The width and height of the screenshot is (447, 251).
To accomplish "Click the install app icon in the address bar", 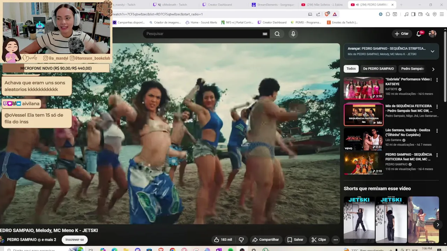I will [310, 14].
